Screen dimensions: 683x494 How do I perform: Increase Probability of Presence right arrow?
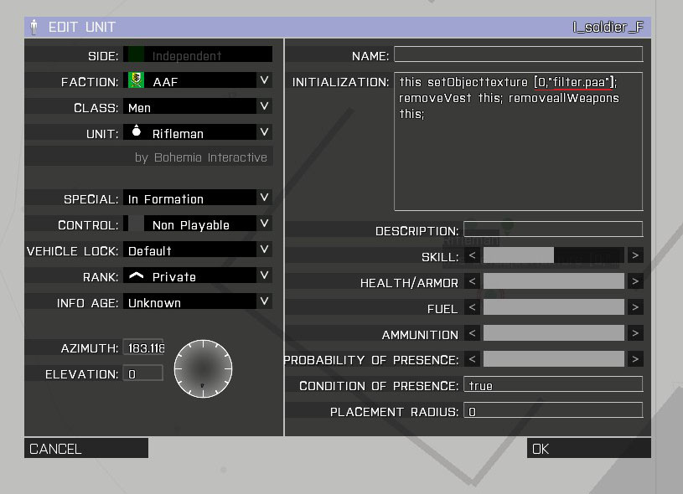[x=635, y=359]
